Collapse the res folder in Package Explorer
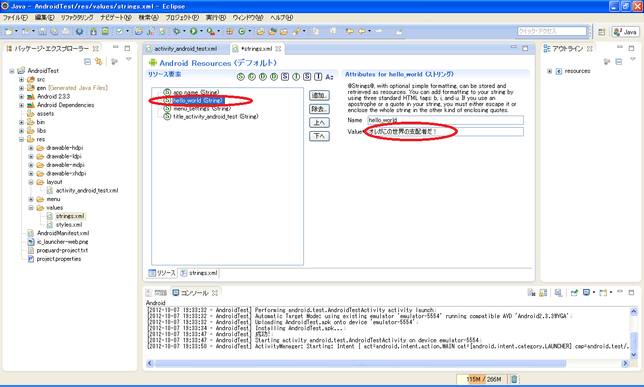The height and width of the screenshot is (387, 644). (22, 139)
